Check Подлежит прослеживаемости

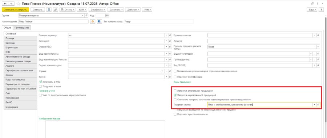[x=175, y=114]
